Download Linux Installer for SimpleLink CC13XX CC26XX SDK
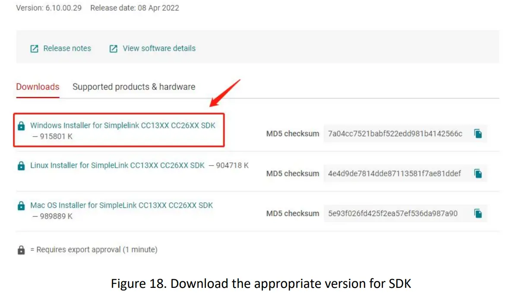The image size is (516, 303). coord(117,165)
